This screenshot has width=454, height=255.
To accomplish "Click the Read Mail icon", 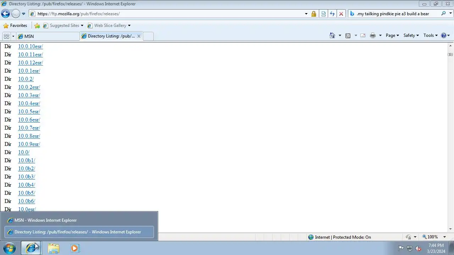I will point(363,35).
